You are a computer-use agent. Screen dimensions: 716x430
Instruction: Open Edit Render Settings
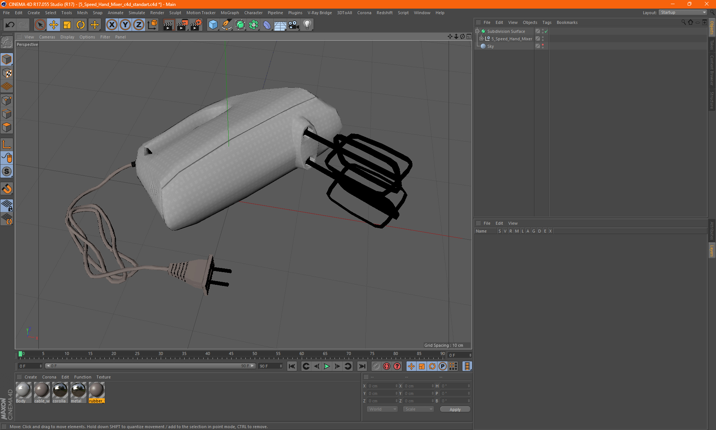[196, 25]
